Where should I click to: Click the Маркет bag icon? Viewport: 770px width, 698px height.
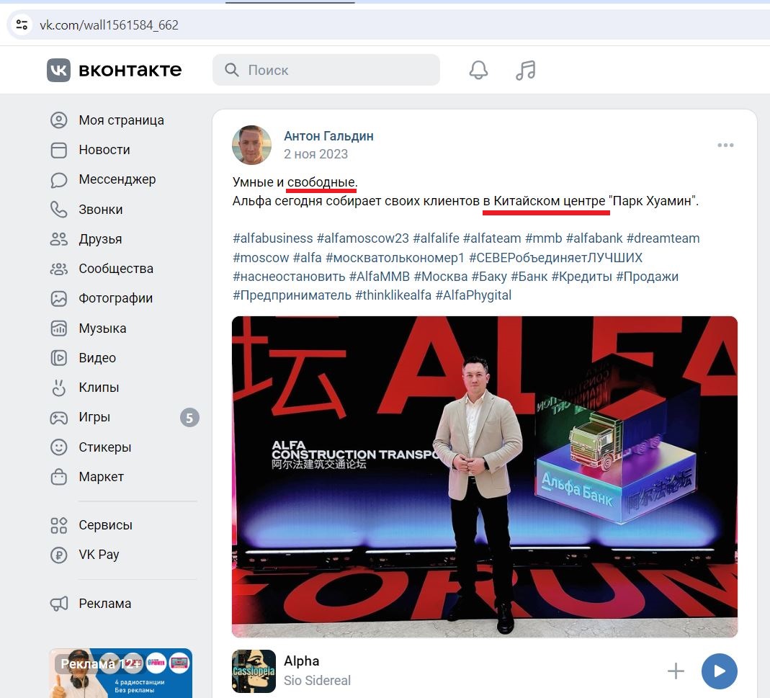coord(59,476)
